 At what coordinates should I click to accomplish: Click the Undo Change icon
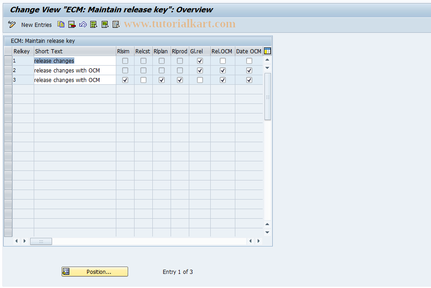[83, 25]
